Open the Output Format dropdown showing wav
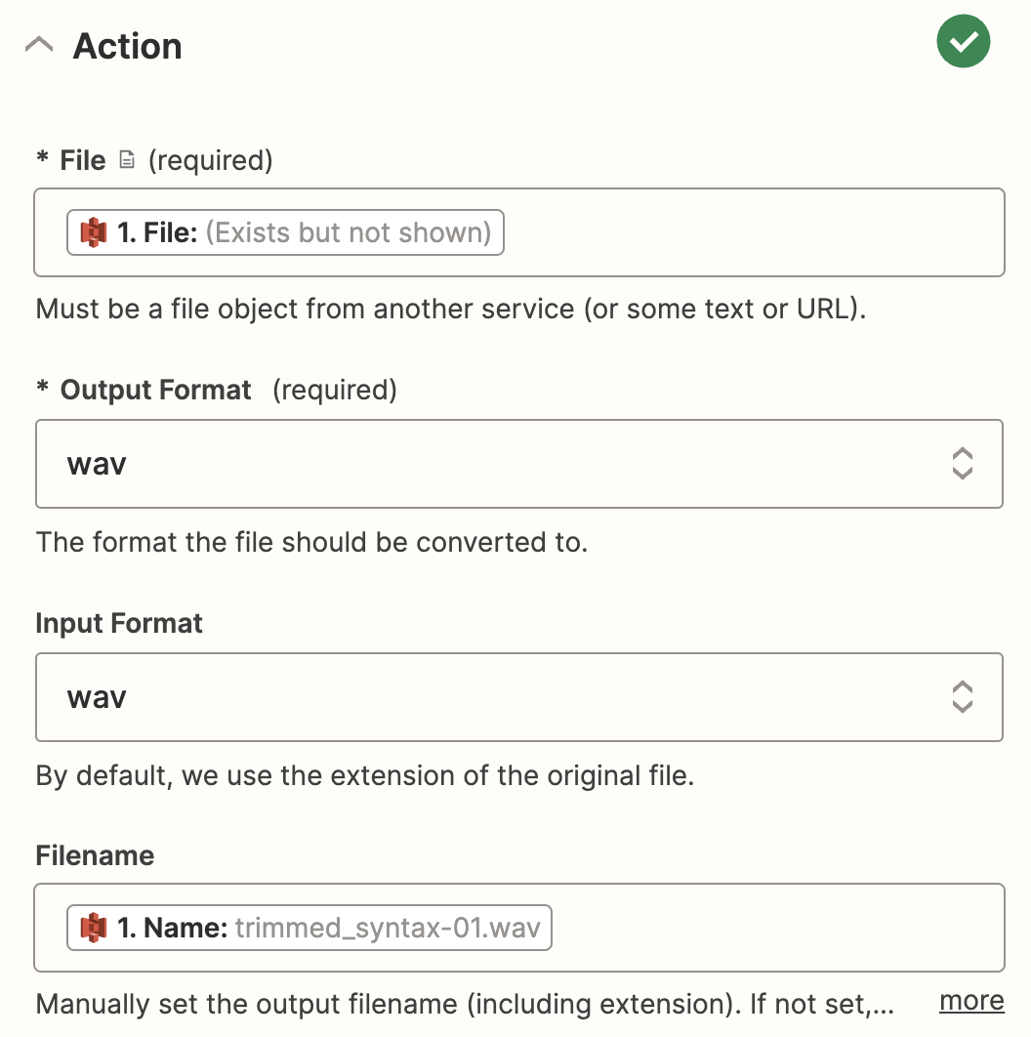 [519, 464]
